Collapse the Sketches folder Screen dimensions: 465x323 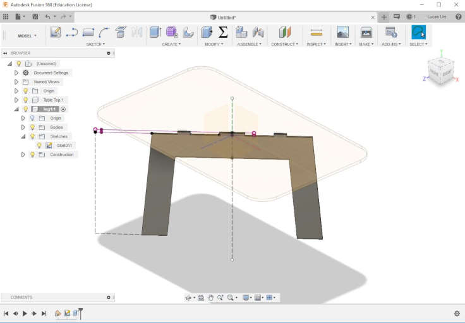tap(23, 136)
